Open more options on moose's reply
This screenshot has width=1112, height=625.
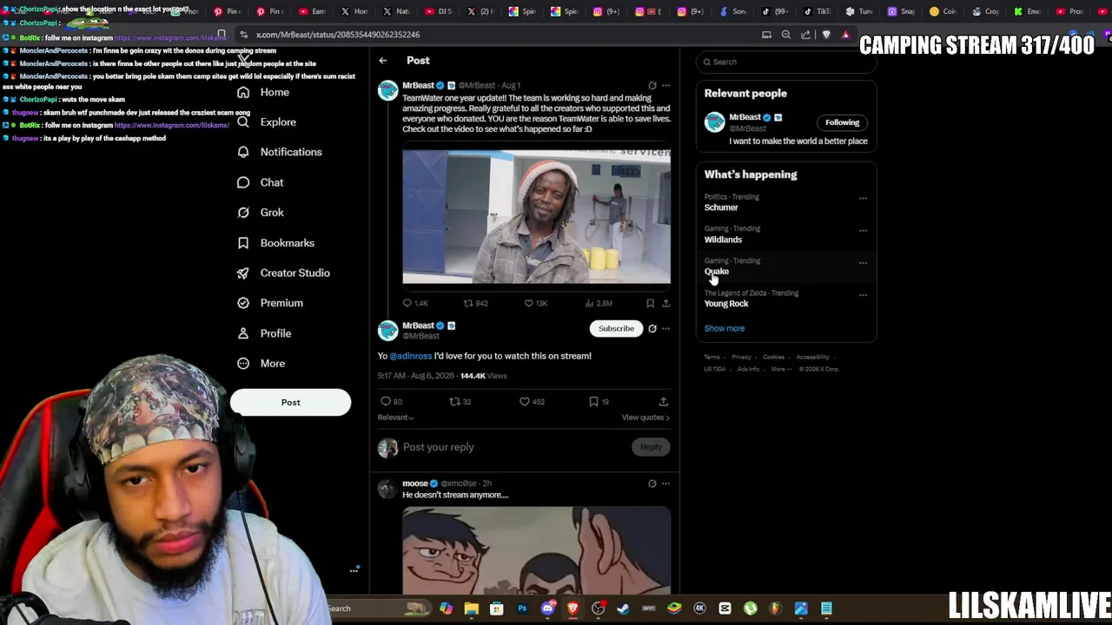click(x=666, y=484)
